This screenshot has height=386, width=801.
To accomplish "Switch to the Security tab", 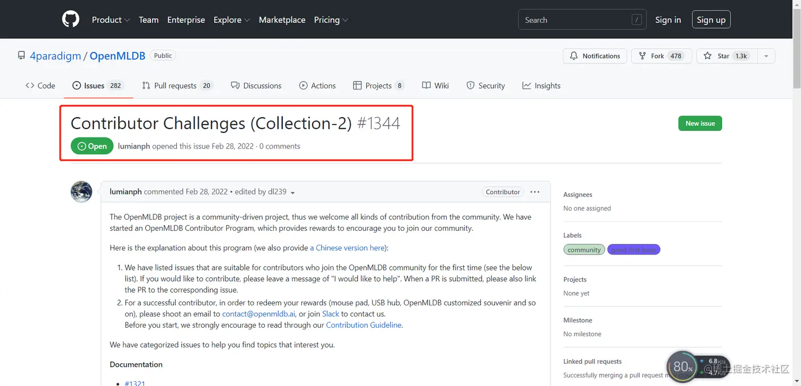I will 486,85.
